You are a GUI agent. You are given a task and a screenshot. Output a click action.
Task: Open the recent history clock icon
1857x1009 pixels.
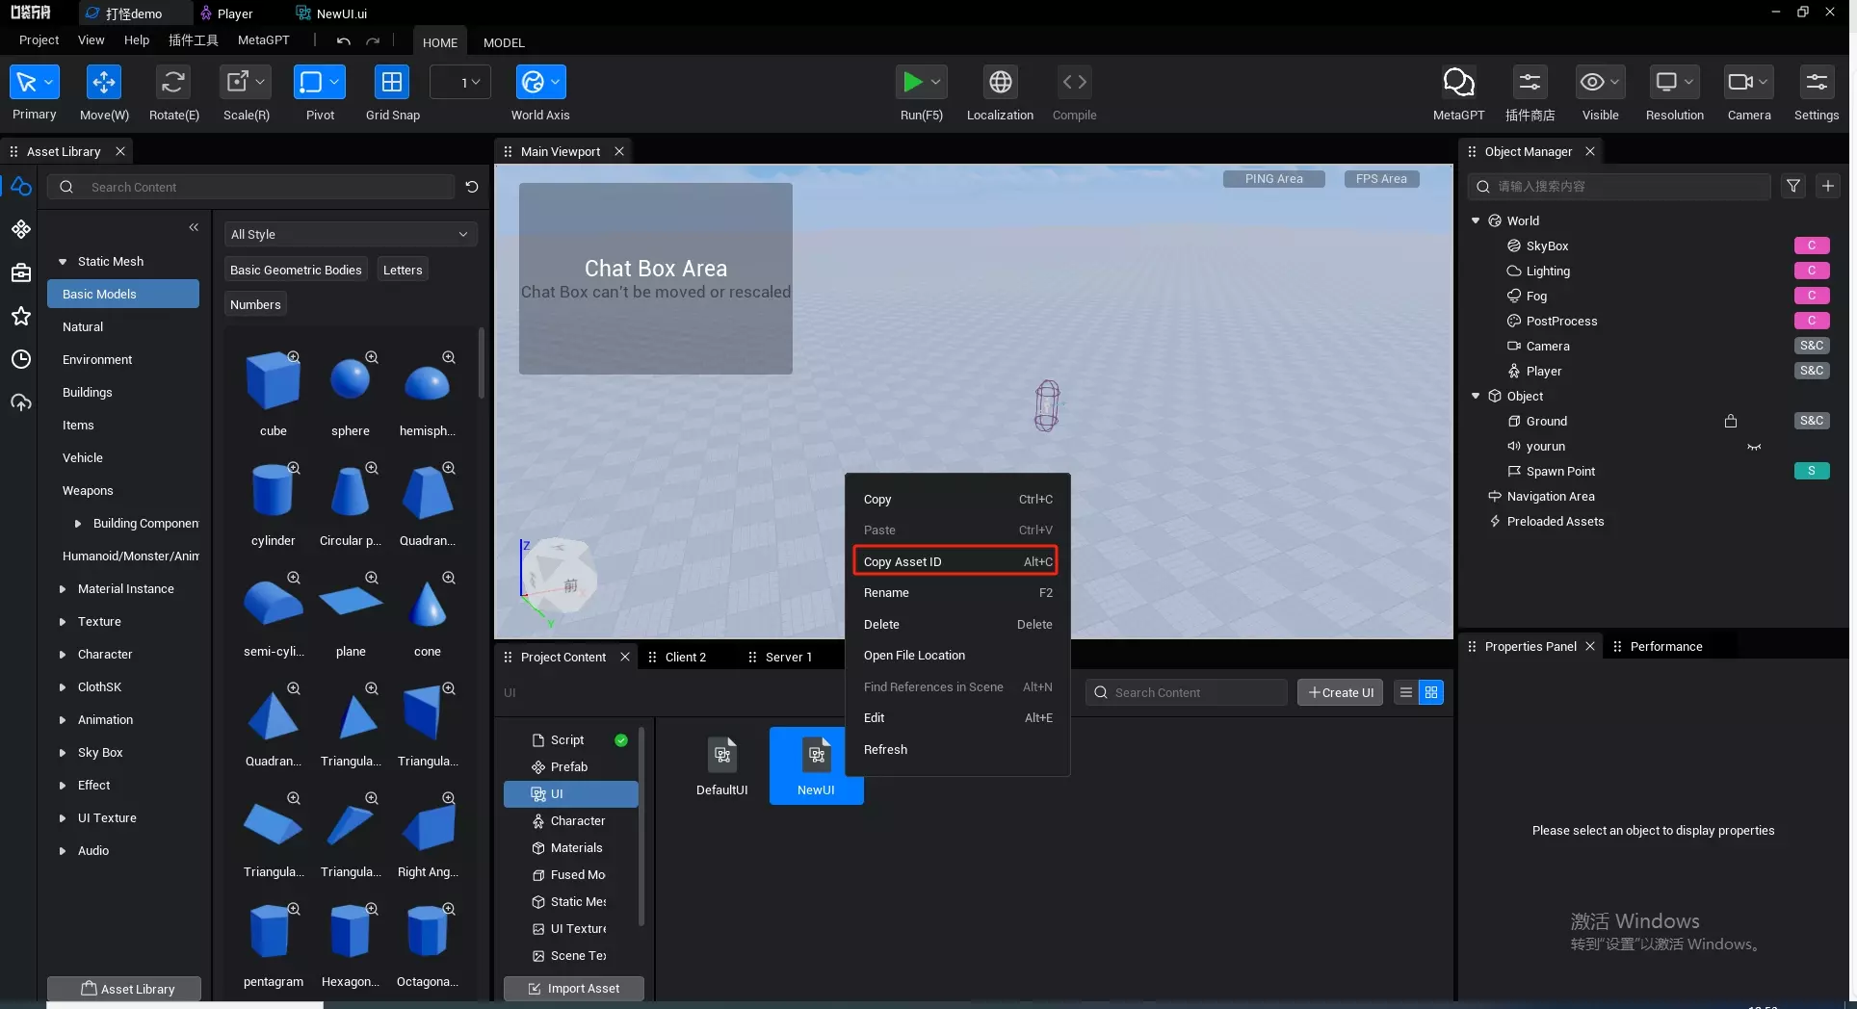click(x=21, y=359)
